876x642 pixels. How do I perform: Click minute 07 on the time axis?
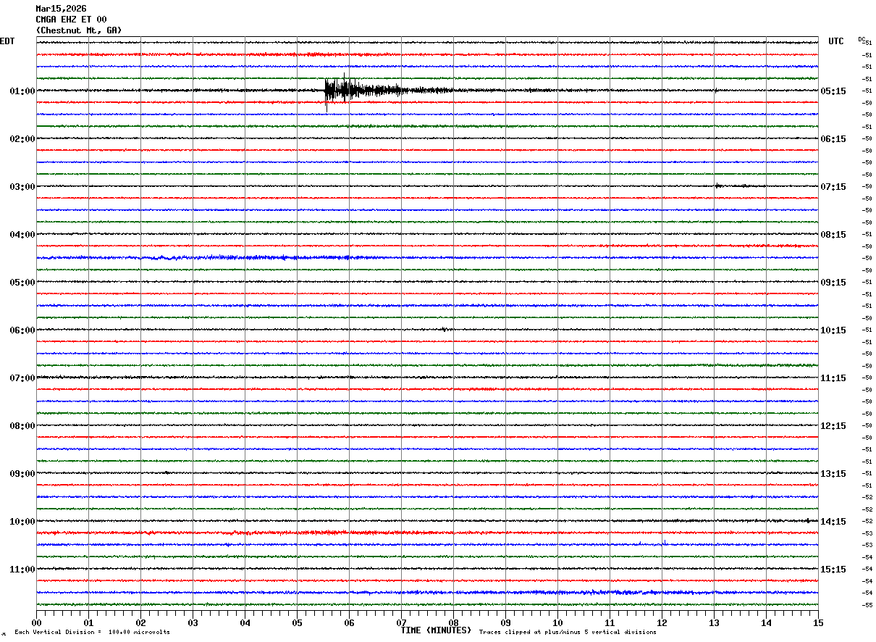[401, 622]
